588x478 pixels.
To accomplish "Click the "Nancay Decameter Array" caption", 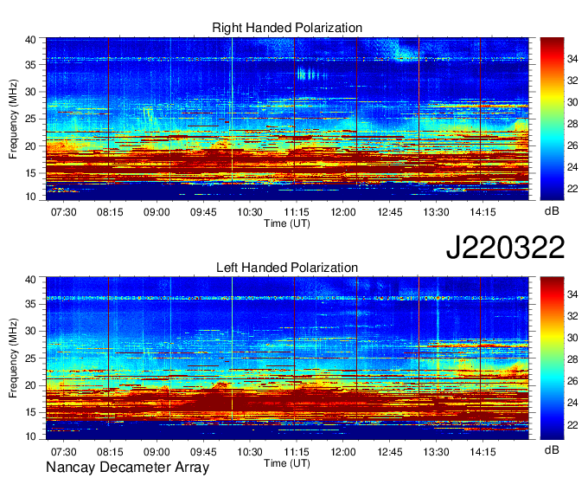I will click(x=127, y=467).
